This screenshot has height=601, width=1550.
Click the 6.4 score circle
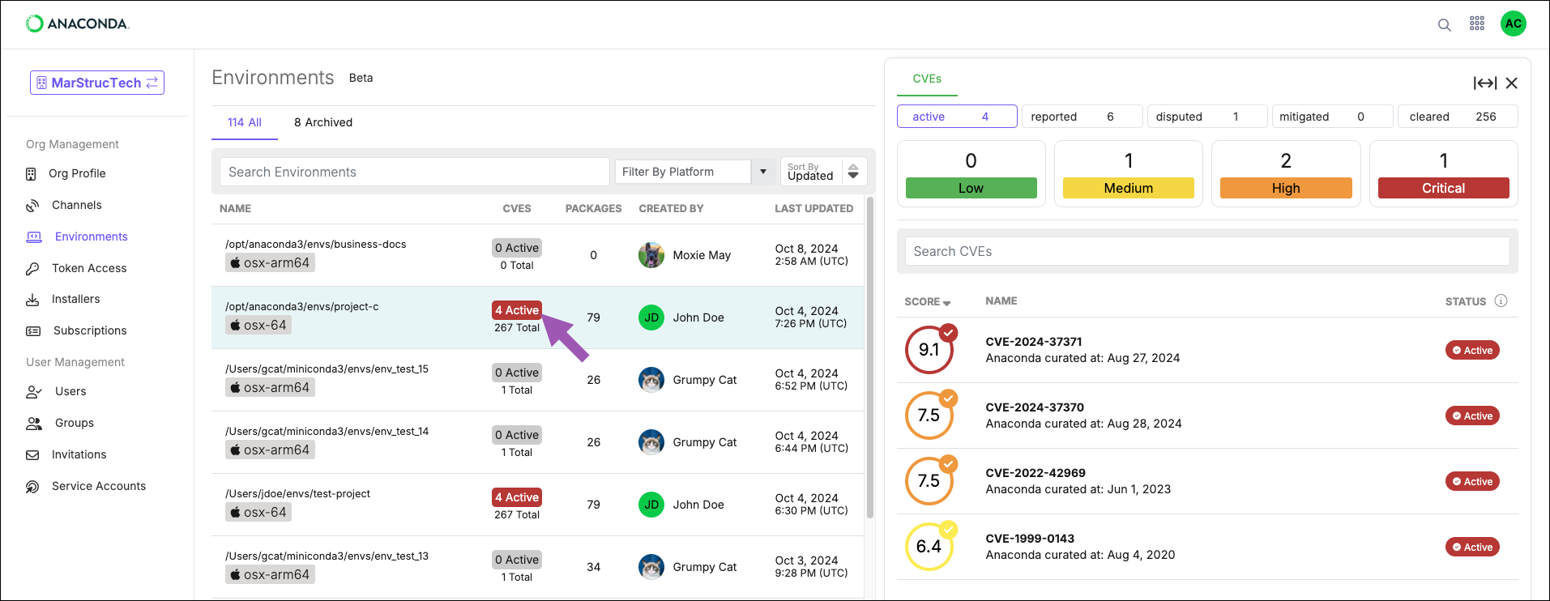coord(929,546)
